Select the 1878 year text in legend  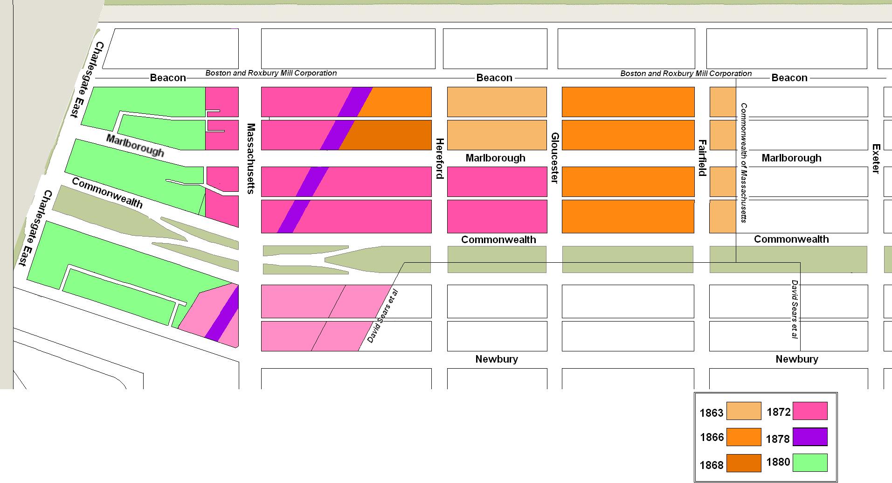pyautogui.click(x=778, y=439)
